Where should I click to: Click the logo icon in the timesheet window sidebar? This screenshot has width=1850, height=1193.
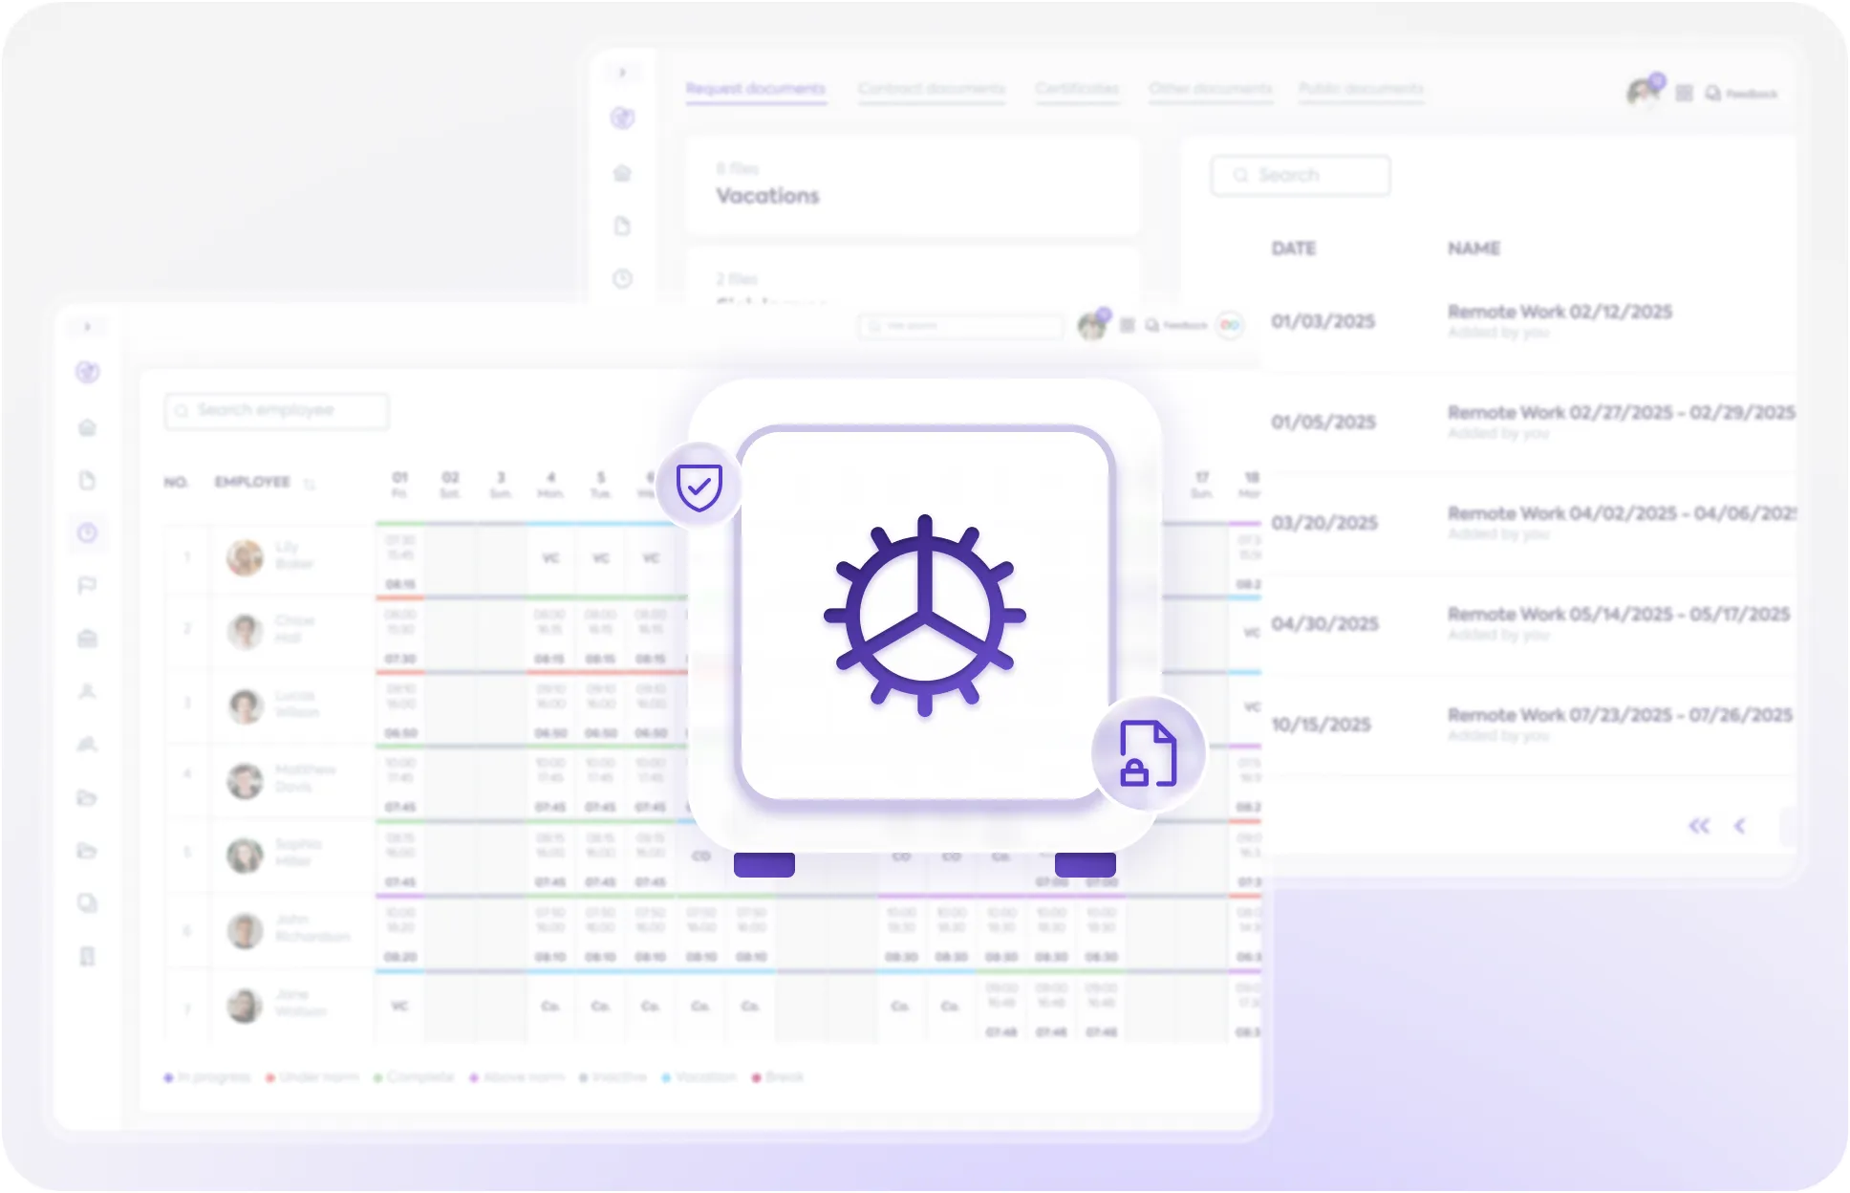pos(87,372)
